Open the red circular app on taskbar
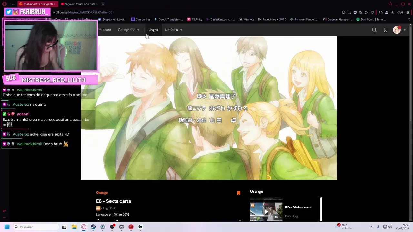This screenshot has width=413, height=232. pos(131,227)
